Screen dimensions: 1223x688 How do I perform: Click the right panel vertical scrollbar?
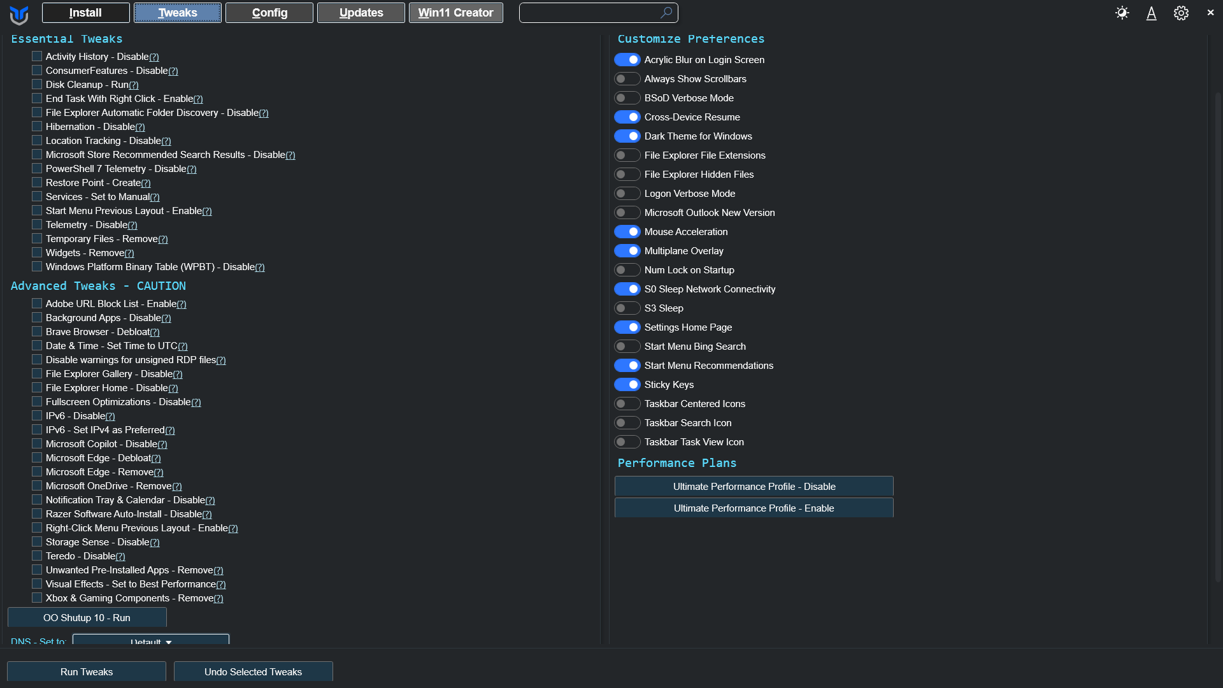pos(1218,338)
